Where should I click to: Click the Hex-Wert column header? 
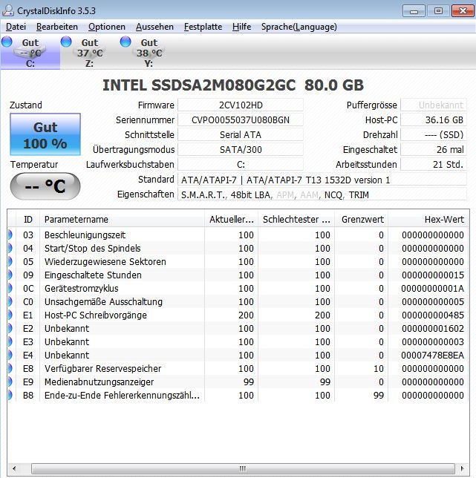(428, 220)
